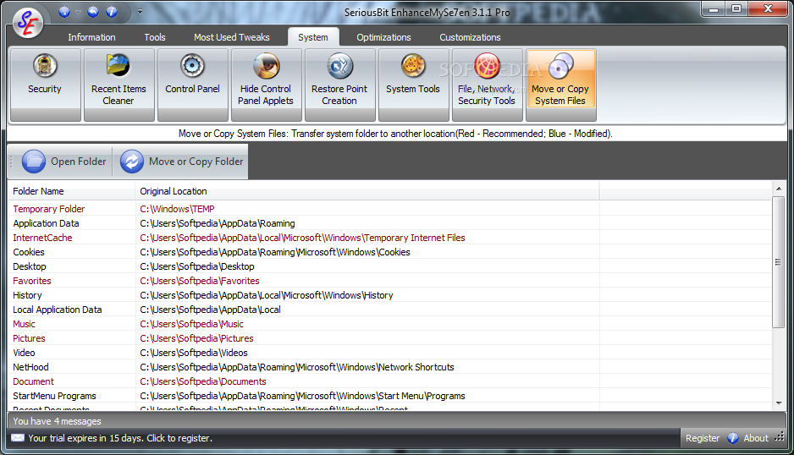
Task: Click the Register link
Action: [703, 438]
